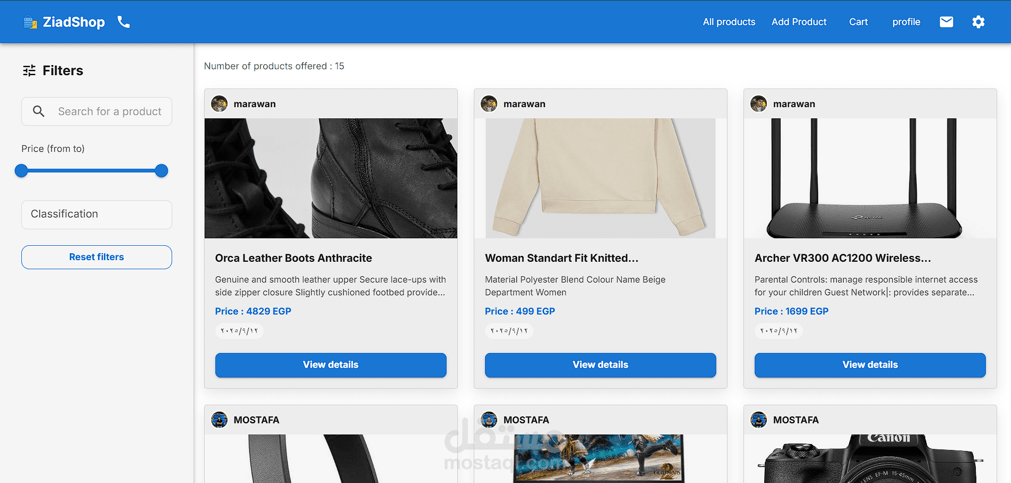
Task: Click MOSTAFA avatar above the Canon camera
Action: click(x=758, y=420)
